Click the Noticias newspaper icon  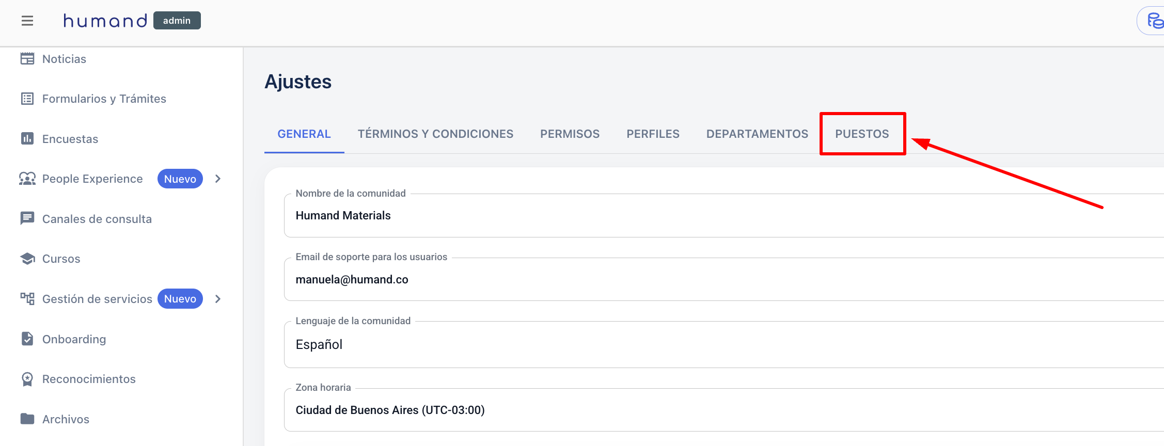point(27,59)
